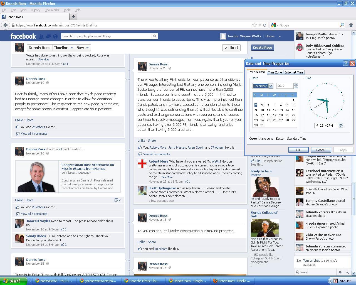Open the account menu arrow beside Home
Viewport: 356px width, 285px height.
click(280, 36)
